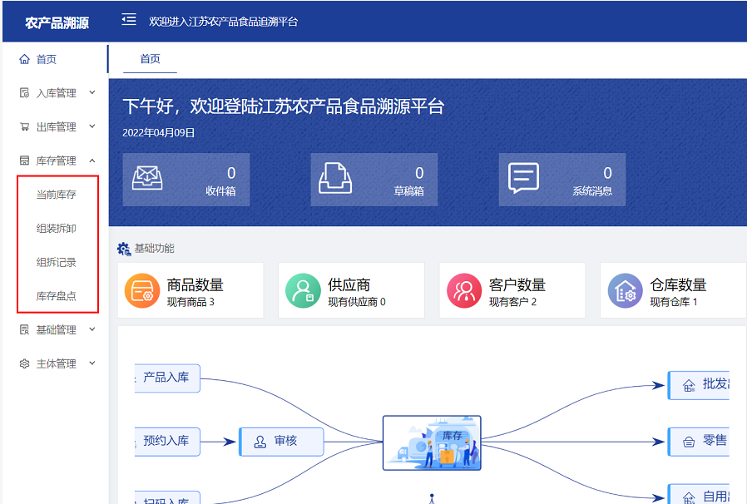Switch to the 首页 tab
747x504 pixels.
click(150, 59)
